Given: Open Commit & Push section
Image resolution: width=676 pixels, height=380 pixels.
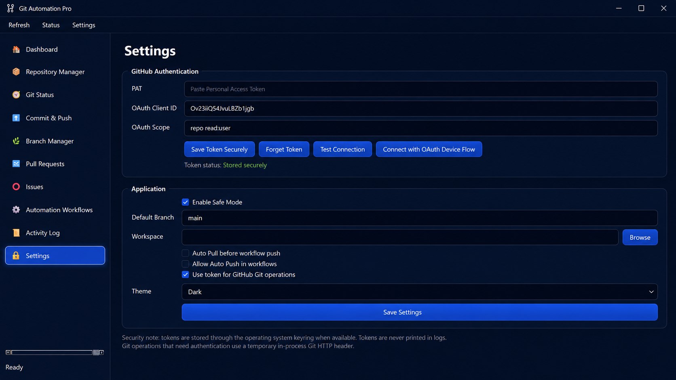Looking at the screenshot, I should (55, 118).
